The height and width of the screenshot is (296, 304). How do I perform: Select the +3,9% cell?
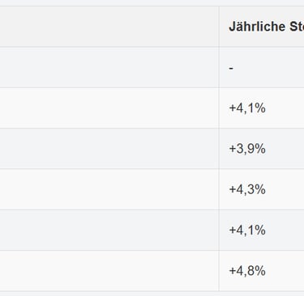tap(262, 149)
